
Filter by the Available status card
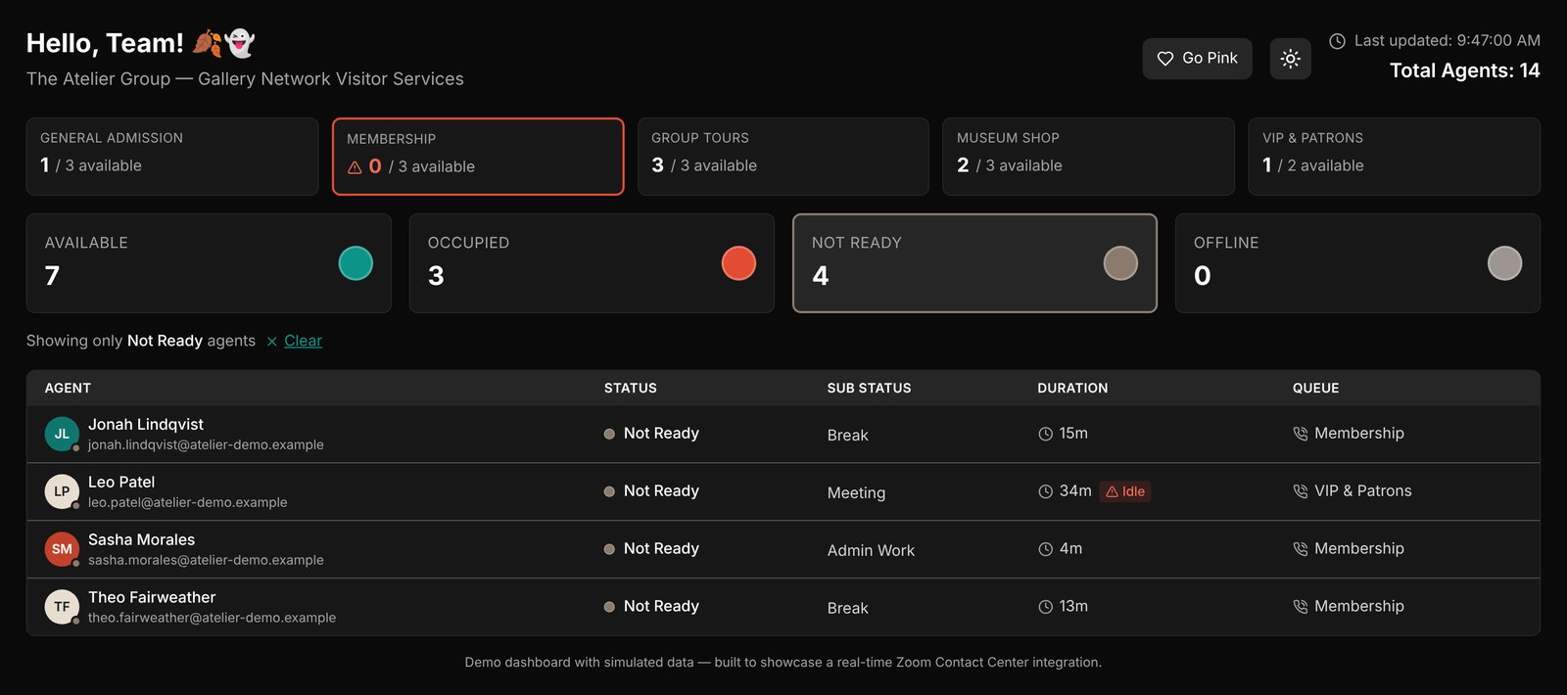tap(209, 263)
